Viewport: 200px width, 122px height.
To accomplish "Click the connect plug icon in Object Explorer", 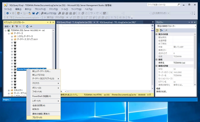I will click(x=13, y=26).
